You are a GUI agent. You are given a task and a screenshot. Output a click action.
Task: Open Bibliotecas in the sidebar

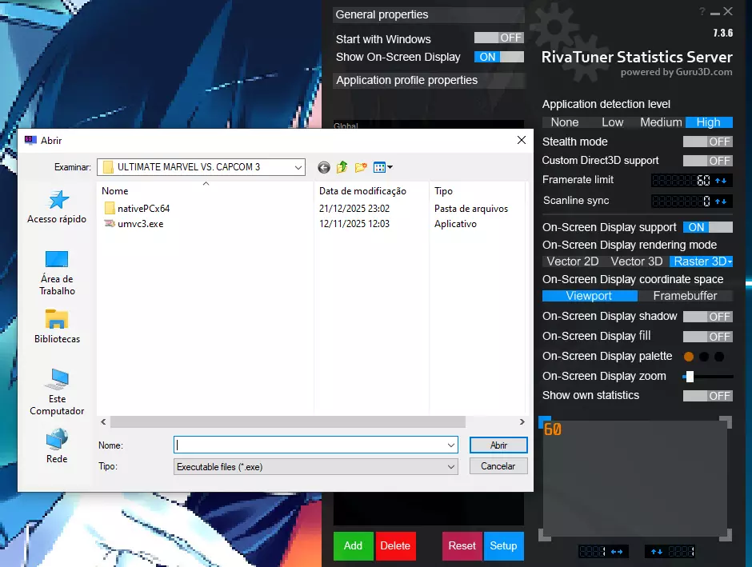point(57,327)
